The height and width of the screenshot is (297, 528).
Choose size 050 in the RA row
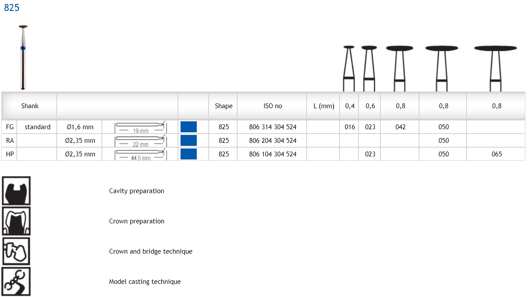(x=444, y=141)
